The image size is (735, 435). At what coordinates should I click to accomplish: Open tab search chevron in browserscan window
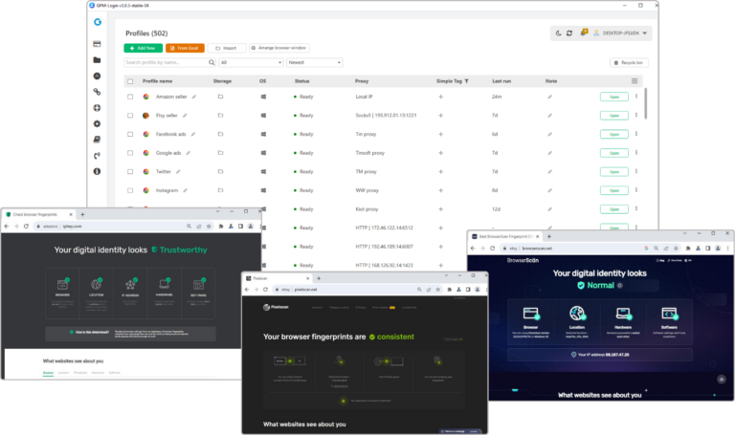click(685, 233)
